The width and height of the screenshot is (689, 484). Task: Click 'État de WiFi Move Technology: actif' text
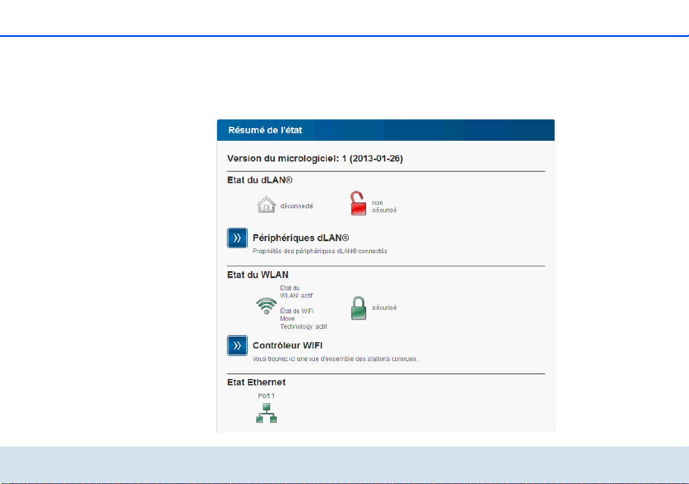[x=303, y=318]
